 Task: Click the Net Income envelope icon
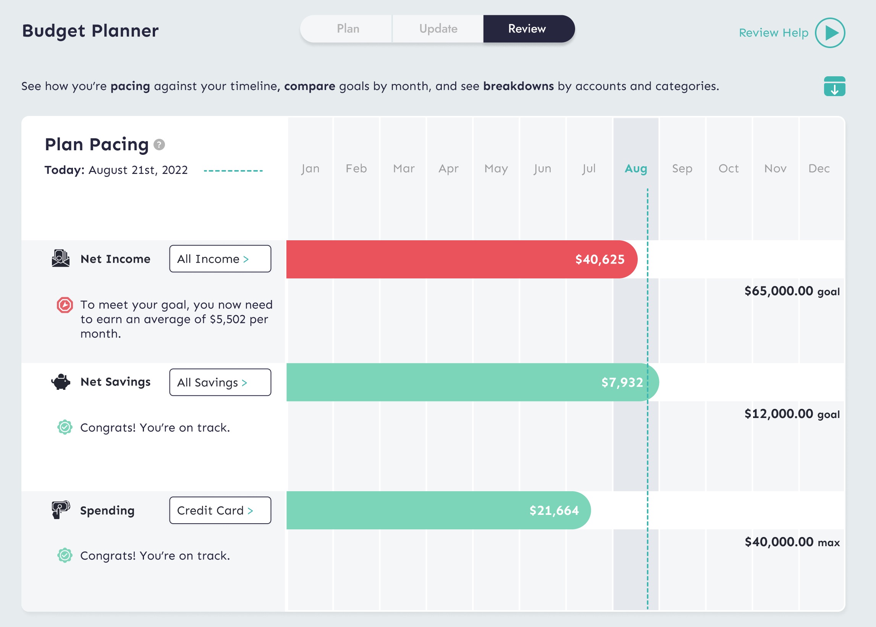click(x=61, y=259)
